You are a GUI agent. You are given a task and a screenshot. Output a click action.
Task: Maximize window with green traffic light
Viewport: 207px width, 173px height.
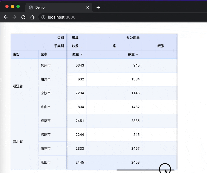(18, 6)
